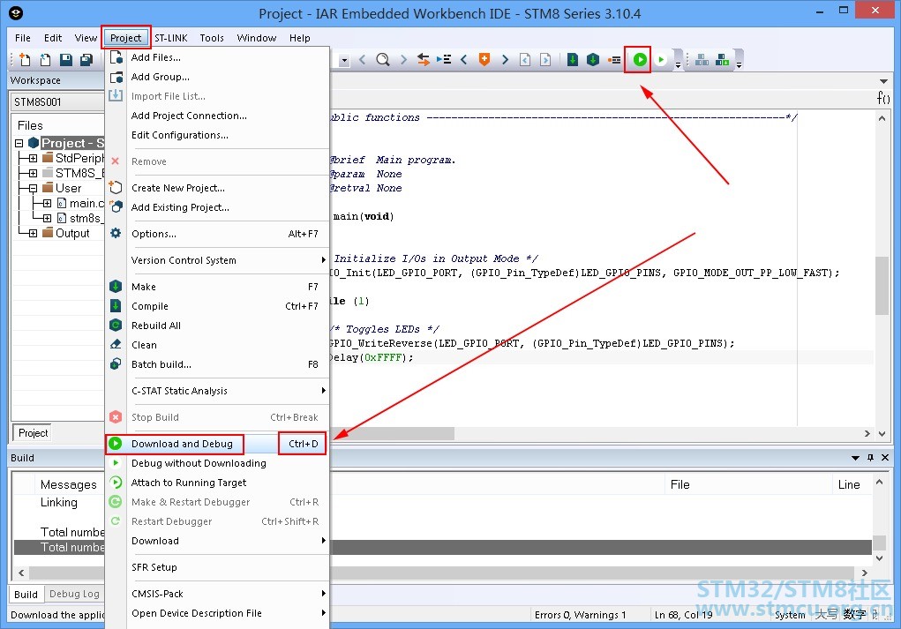Click the Debug without Downloading toolbar icon
901x629 pixels.
point(661,60)
